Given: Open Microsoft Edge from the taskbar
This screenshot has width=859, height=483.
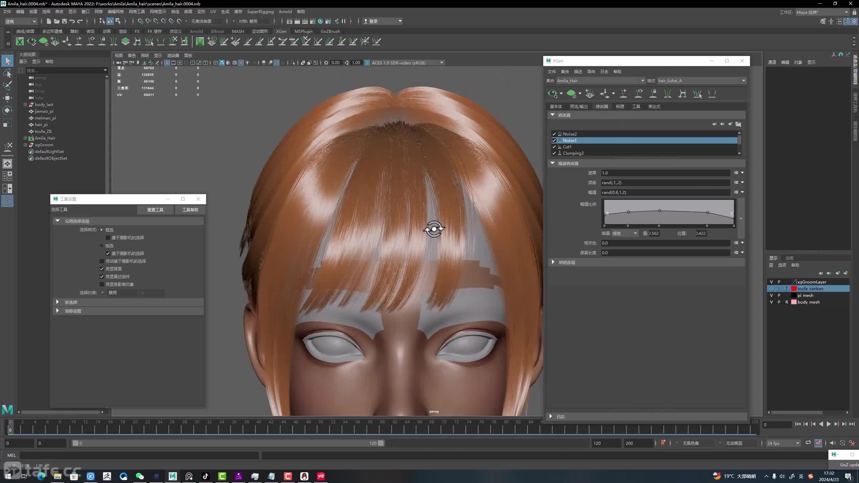Looking at the screenshot, I should [x=41, y=476].
